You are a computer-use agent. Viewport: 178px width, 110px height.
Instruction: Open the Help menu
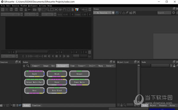pos(50,6)
